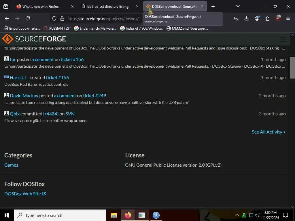Open the Firefox downloads panel
Image resolution: width=295 pixels, height=221 pixels.
coord(247,18)
